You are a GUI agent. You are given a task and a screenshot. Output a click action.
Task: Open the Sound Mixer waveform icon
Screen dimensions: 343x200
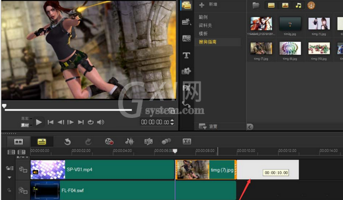[x=129, y=142]
